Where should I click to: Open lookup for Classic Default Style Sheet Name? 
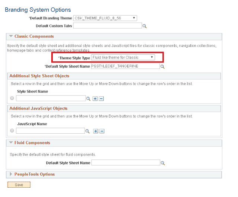point(163,67)
